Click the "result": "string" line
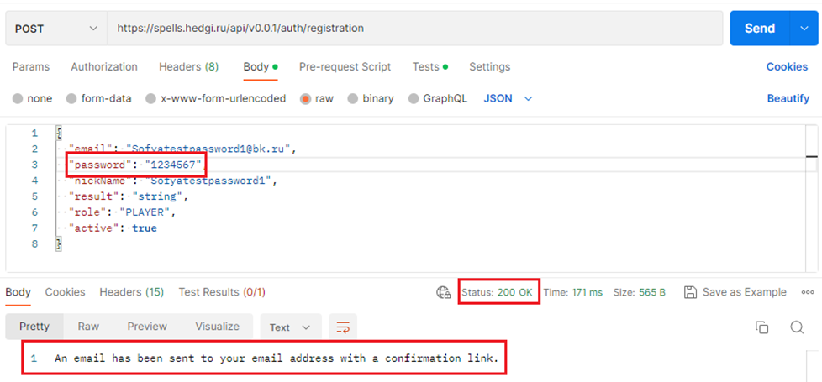Image resolution: width=822 pixels, height=382 pixels. 128,197
